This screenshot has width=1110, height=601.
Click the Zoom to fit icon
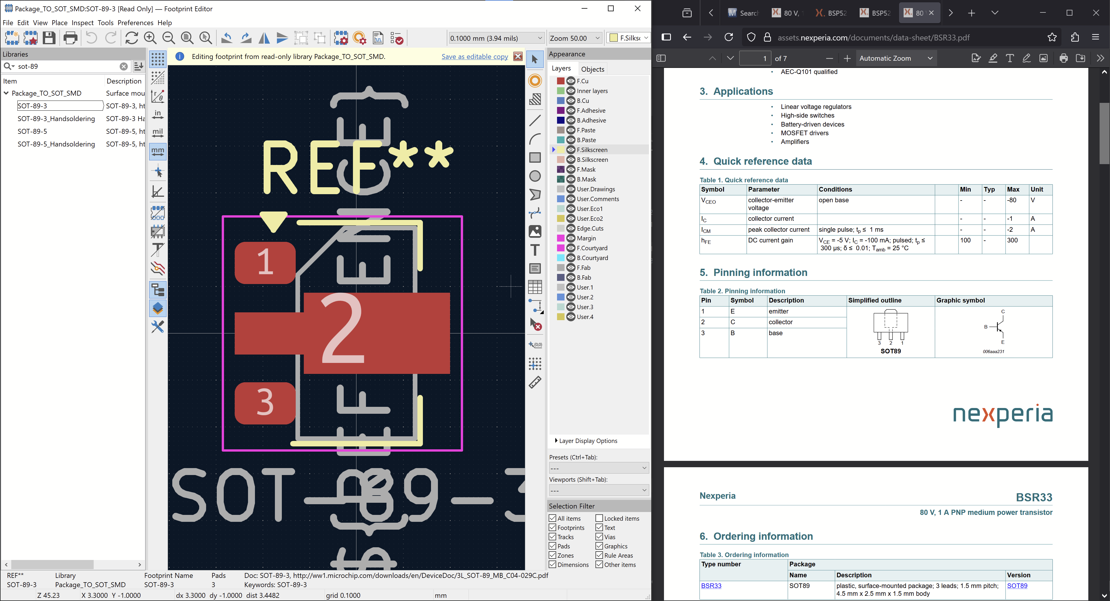pos(187,38)
